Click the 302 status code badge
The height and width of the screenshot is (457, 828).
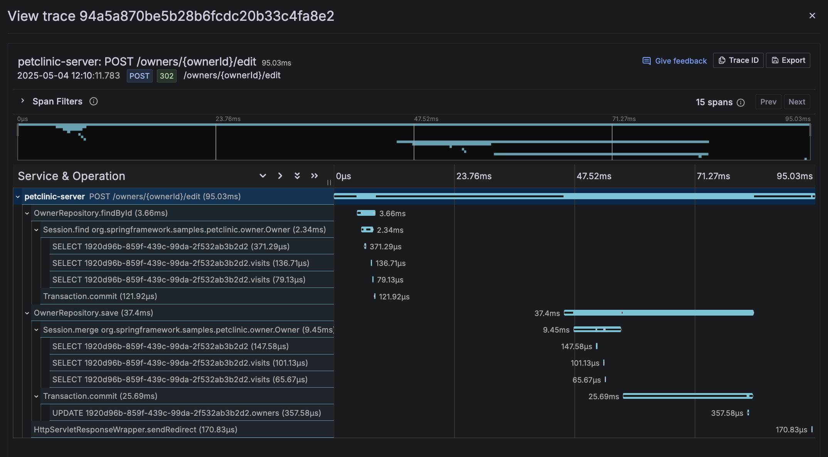(x=167, y=76)
